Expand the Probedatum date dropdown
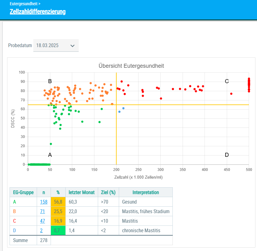Viewport: 257px width, 251px height. coord(56,46)
